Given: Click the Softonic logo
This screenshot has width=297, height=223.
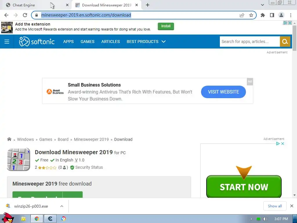Looking at the screenshot, I should (x=37, y=42).
